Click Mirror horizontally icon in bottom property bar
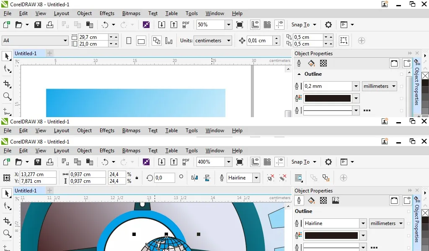The width and height of the screenshot is (429, 251). pos(194,178)
